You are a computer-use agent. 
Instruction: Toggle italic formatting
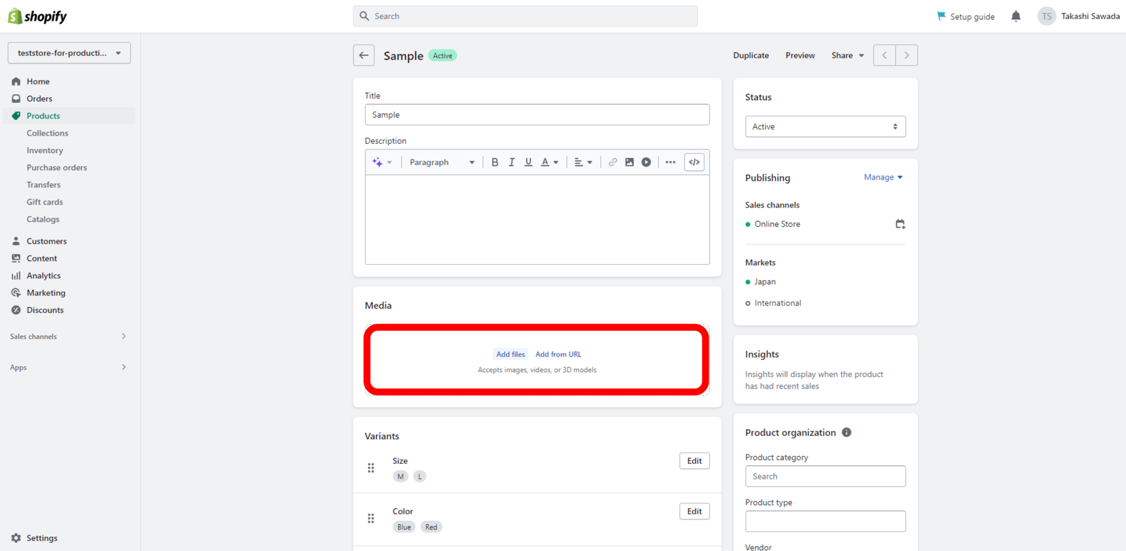click(x=511, y=162)
